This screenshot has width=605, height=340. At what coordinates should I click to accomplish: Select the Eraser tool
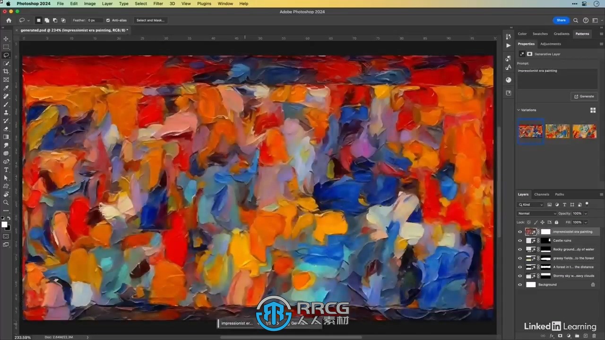click(6, 128)
